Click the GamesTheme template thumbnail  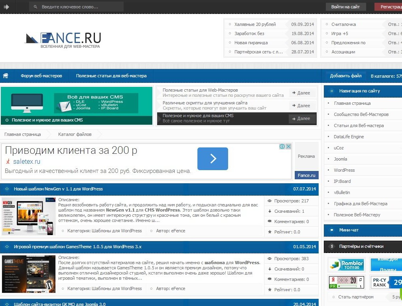click(x=29, y=274)
